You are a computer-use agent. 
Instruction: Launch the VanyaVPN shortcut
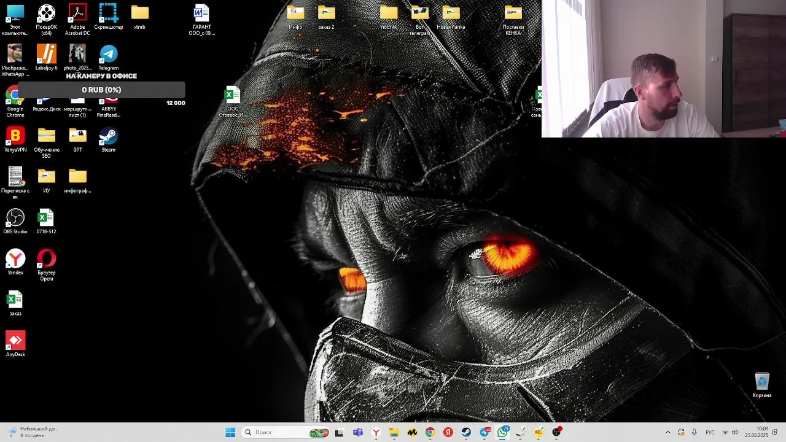click(x=15, y=140)
